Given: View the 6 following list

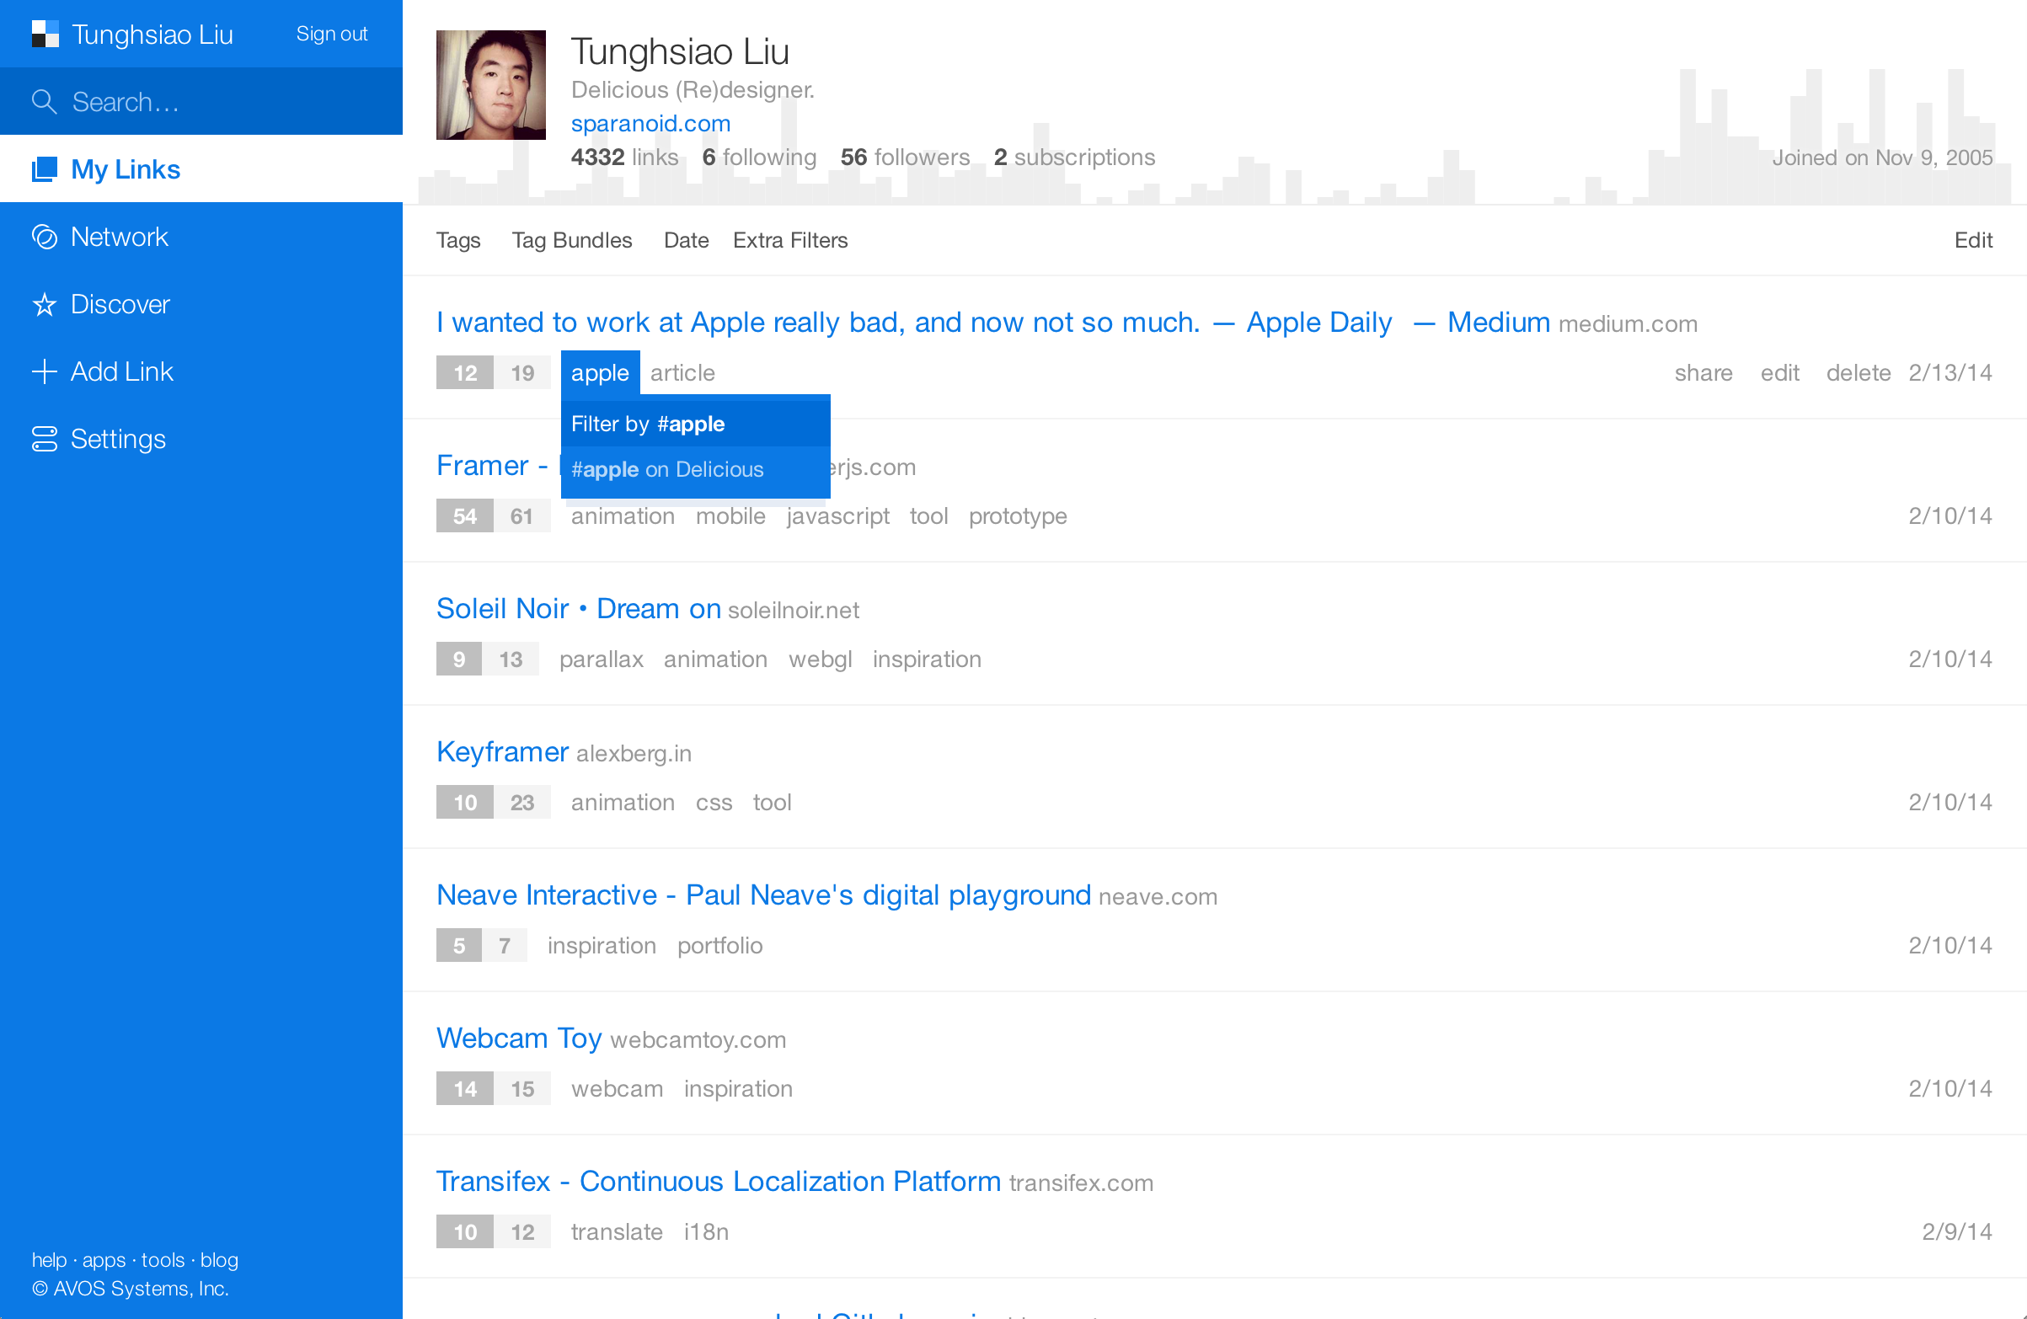Looking at the screenshot, I should click(759, 158).
